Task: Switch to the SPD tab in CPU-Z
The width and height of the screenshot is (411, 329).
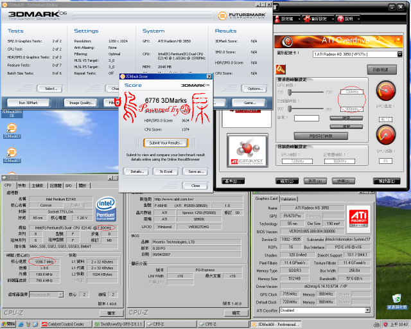Action: (x=69, y=186)
